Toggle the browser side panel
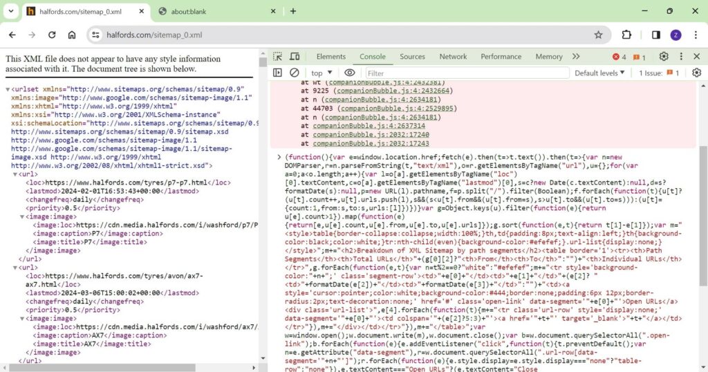 coord(656,35)
